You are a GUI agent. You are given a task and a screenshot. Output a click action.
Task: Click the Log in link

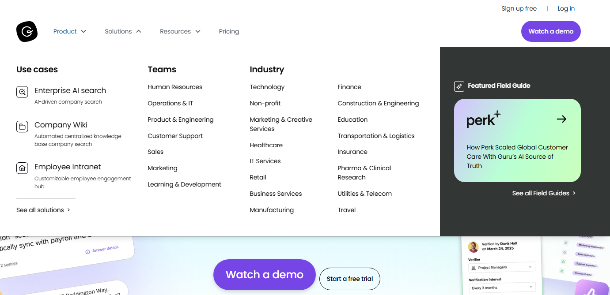pyautogui.click(x=566, y=8)
